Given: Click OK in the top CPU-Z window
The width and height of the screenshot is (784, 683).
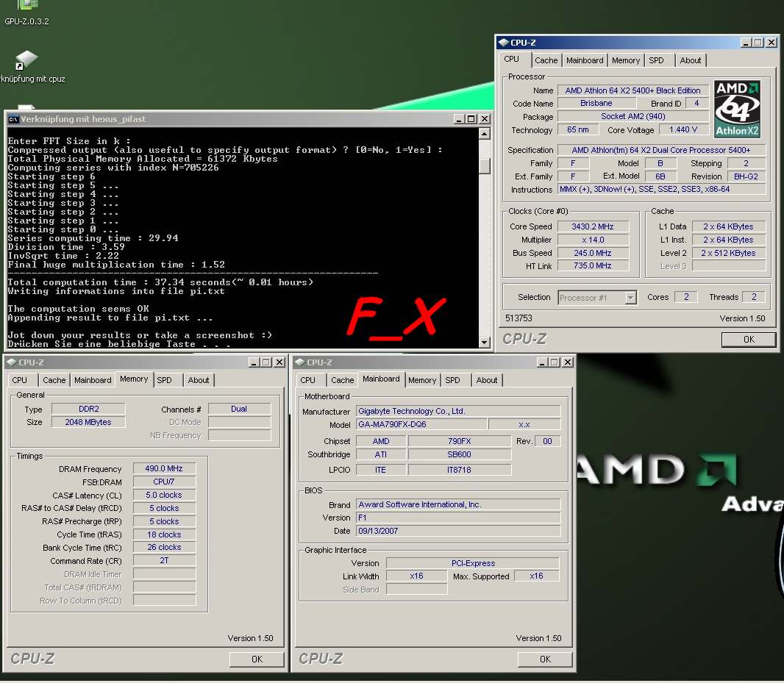Looking at the screenshot, I should 749,340.
